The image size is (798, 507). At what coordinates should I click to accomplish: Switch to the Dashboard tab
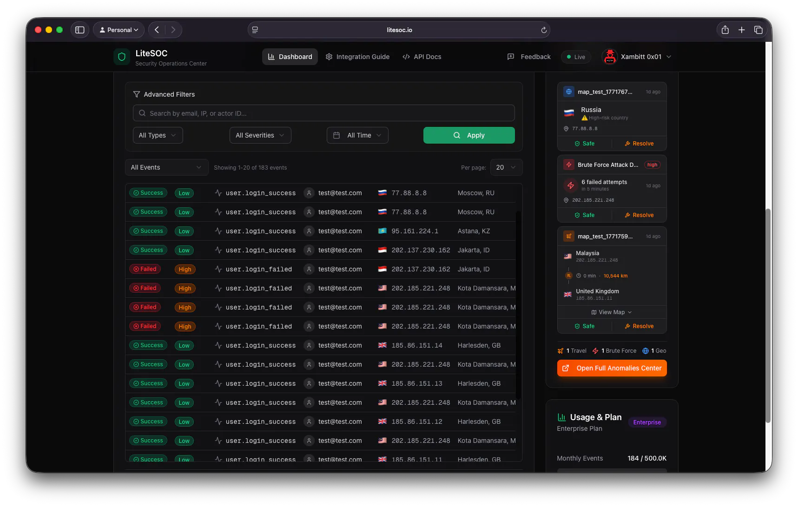[x=290, y=57]
